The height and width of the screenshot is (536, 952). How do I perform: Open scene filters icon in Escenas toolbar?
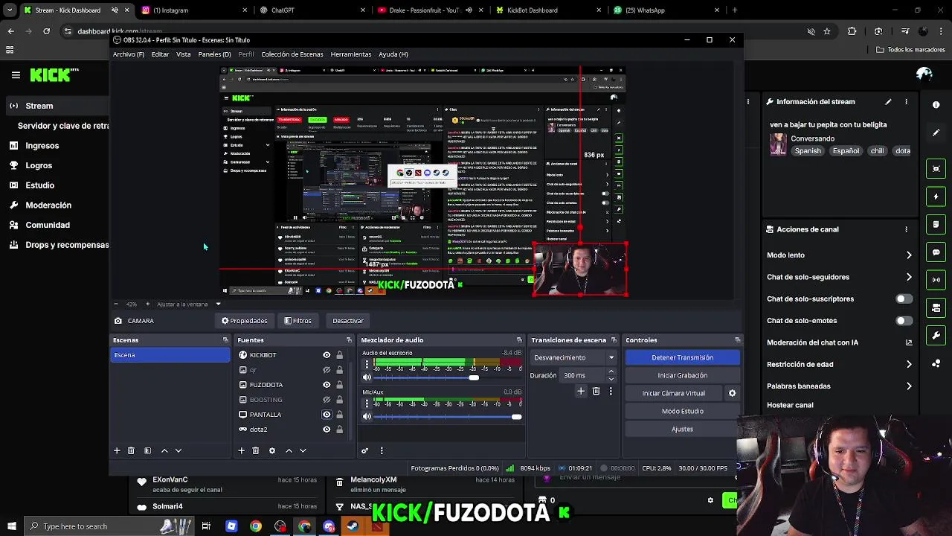[x=147, y=450]
